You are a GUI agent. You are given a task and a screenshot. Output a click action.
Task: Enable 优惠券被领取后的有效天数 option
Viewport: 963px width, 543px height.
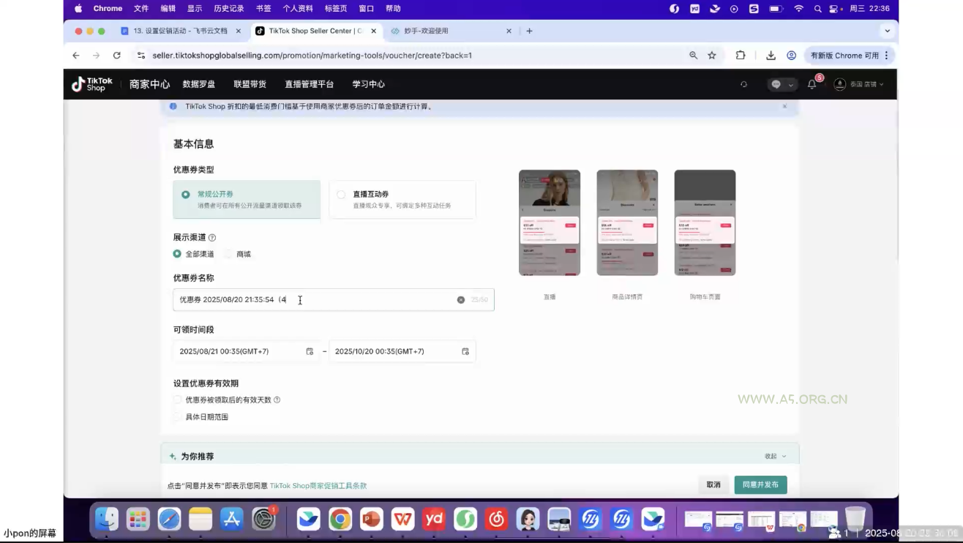click(x=176, y=400)
